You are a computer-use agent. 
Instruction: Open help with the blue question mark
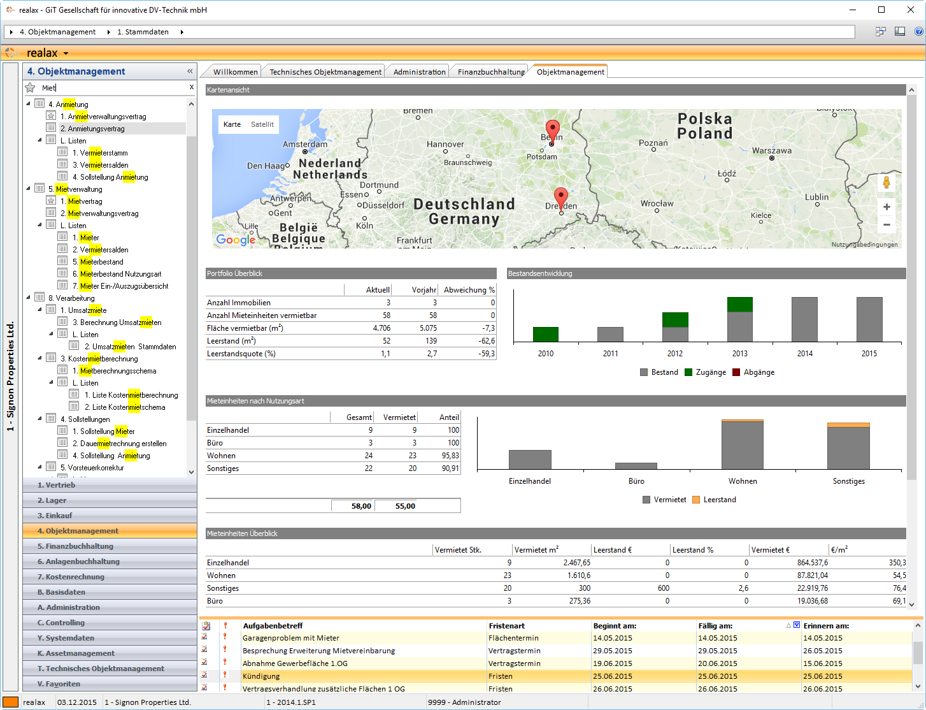918,31
